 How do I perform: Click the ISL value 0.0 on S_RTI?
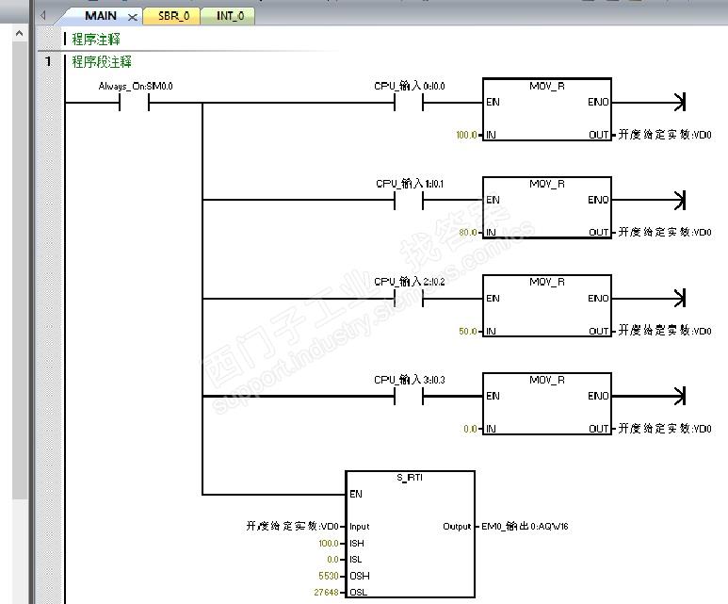[332, 560]
